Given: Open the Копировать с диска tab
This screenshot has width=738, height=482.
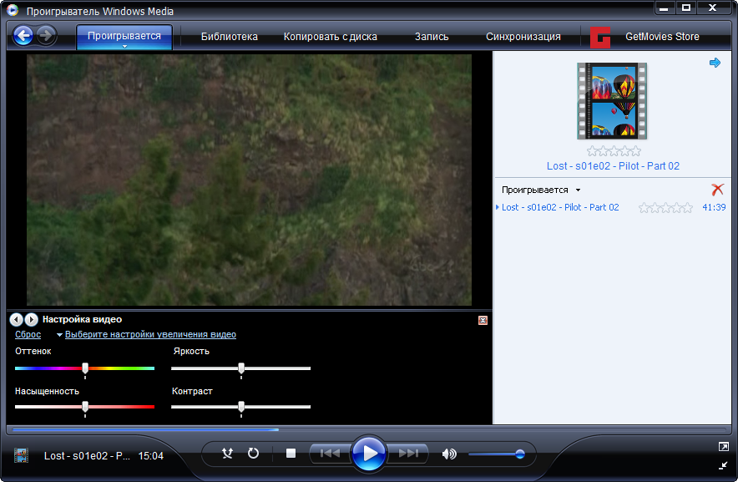Looking at the screenshot, I should point(331,37).
